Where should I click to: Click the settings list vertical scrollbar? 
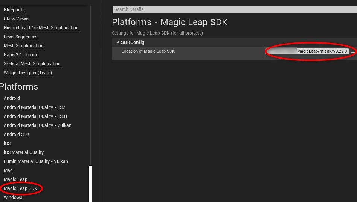tap(90, 184)
